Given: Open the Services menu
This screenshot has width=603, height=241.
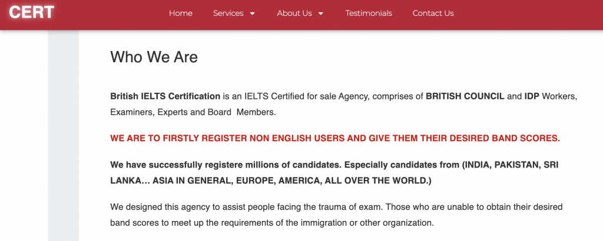Looking at the screenshot, I should 228,13.
